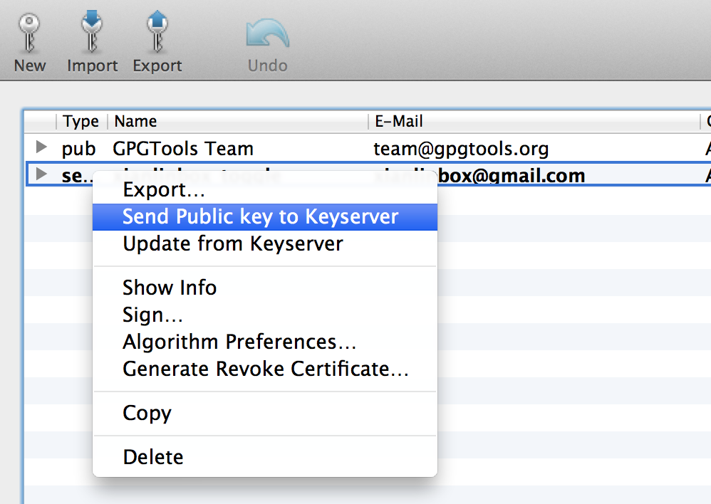Select Copy in the context menu
The height and width of the screenshot is (504, 711).
[x=147, y=414]
